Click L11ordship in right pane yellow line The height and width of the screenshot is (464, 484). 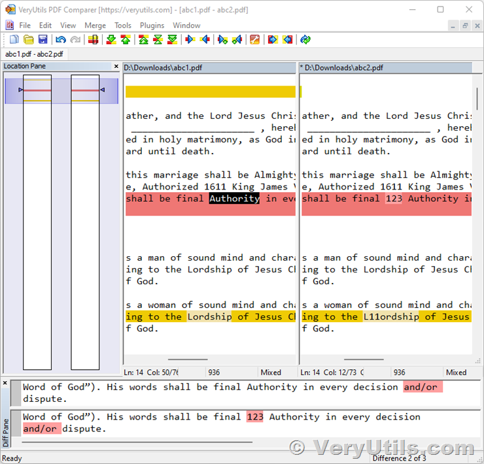(x=390, y=317)
